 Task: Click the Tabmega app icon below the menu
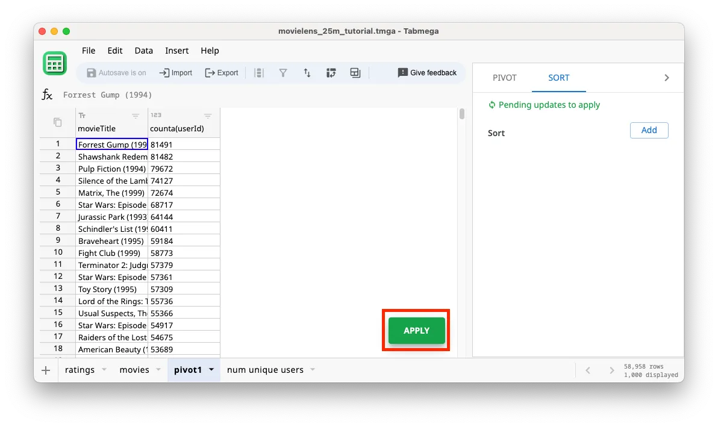pyautogui.click(x=55, y=63)
